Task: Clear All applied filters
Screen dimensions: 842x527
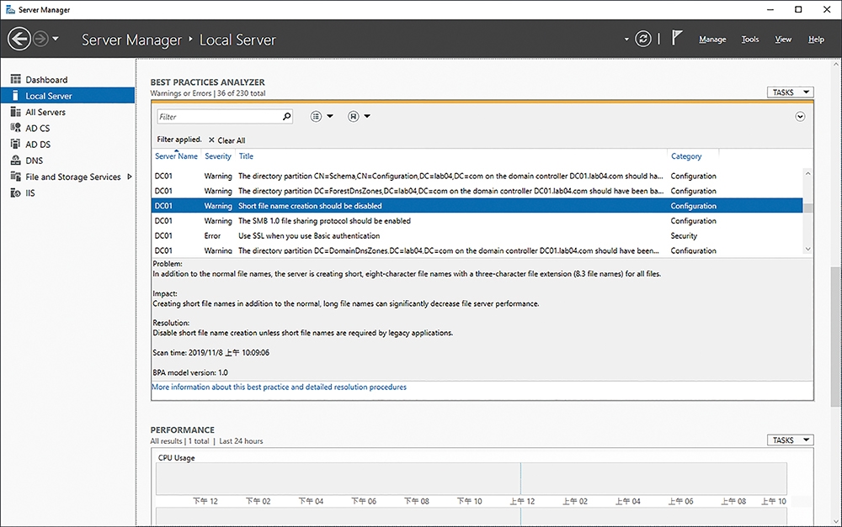Action: coord(226,140)
